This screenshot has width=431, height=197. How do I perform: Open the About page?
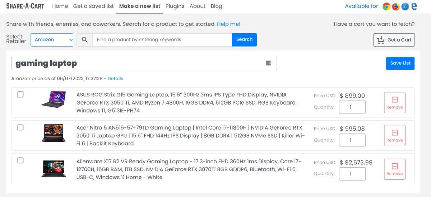(198, 6)
